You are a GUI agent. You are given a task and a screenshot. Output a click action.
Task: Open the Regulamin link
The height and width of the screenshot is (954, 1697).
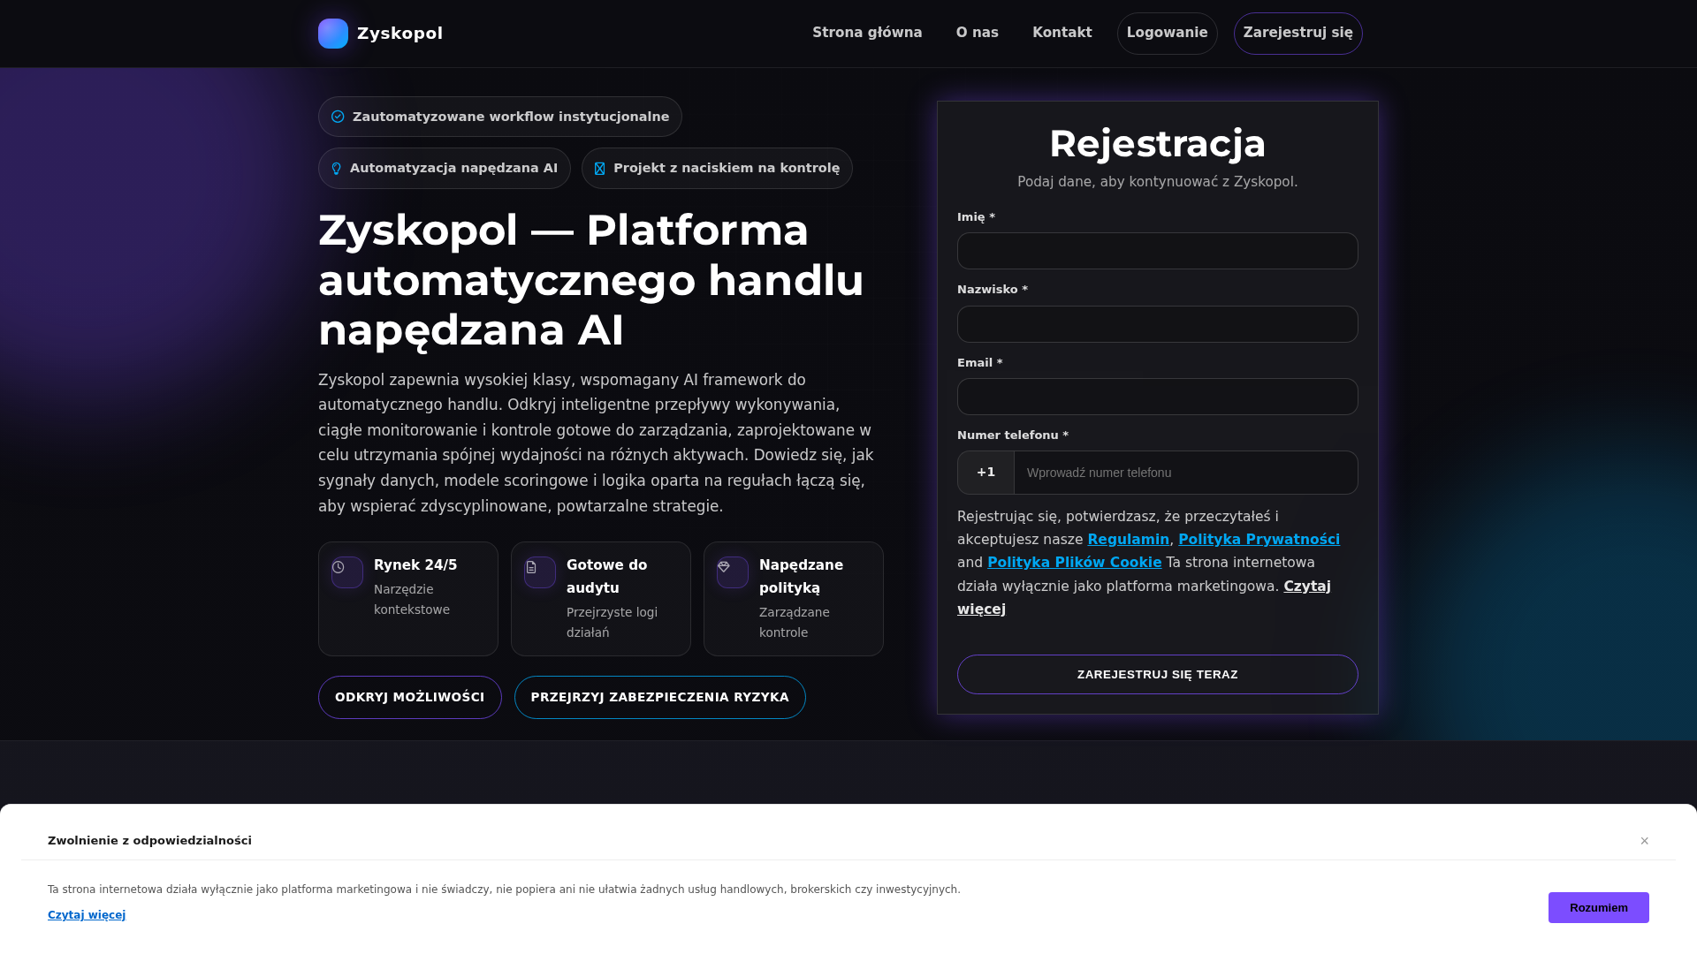point(1129,540)
